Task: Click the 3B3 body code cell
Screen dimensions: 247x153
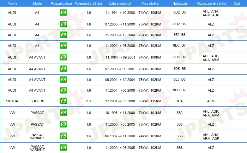Action: [x=179, y=124]
